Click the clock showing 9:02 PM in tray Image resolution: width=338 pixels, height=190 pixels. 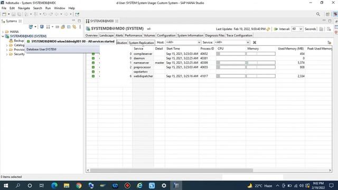(318, 183)
